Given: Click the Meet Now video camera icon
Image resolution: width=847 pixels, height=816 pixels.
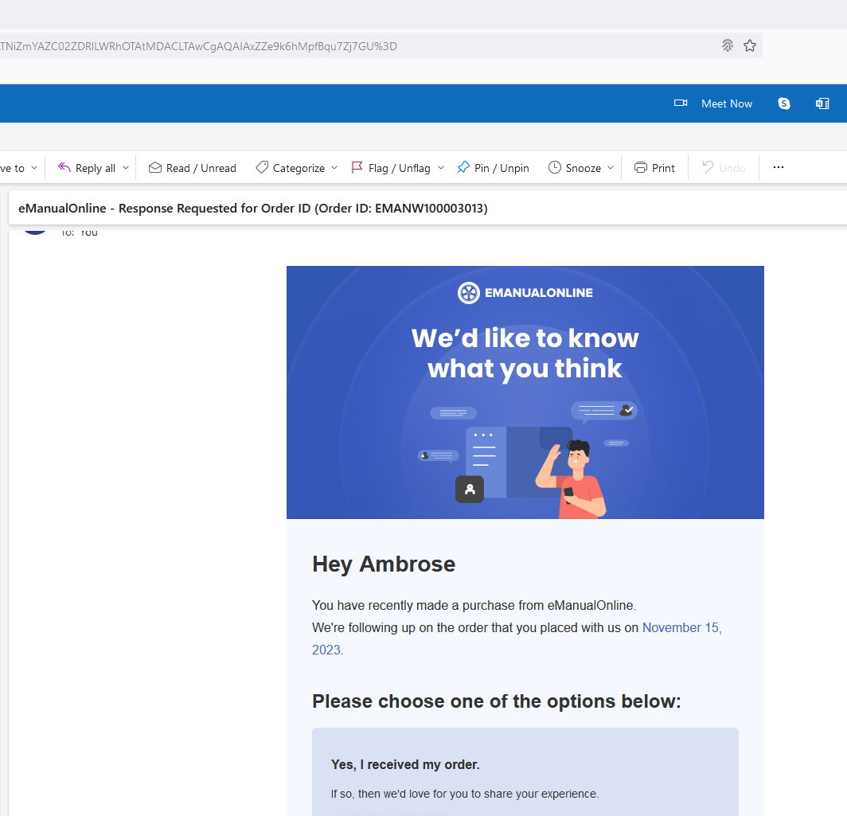Looking at the screenshot, I should tap(681, 103).
